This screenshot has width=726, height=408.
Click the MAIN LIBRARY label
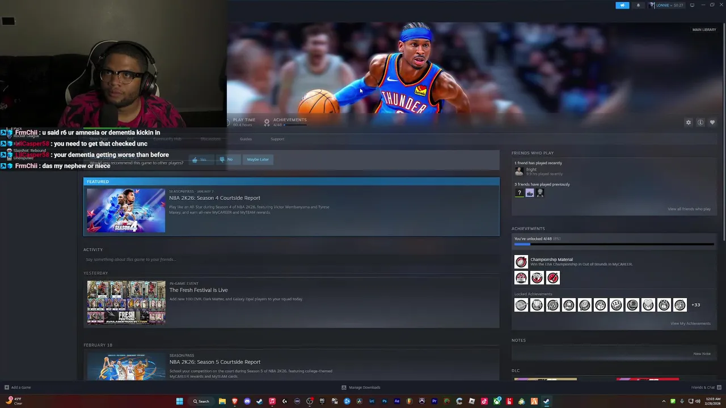(704, 29)
